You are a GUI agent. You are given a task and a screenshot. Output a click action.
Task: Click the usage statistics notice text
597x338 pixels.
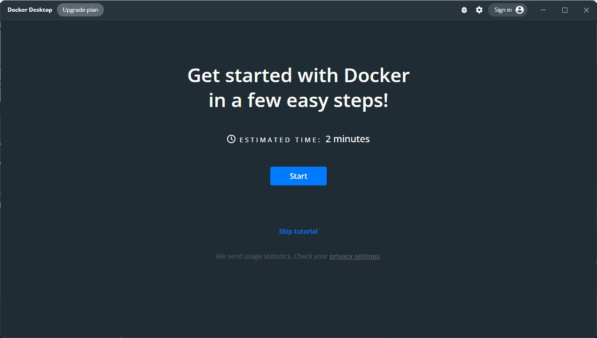(272, 256)
